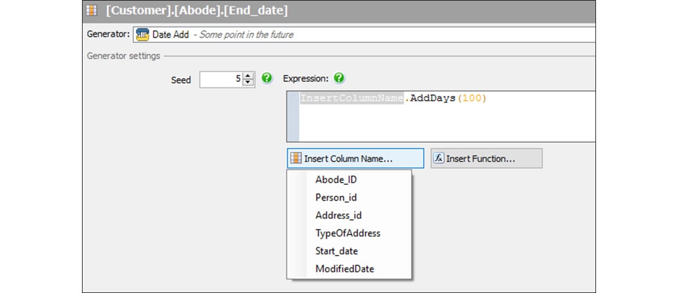
Task: Decrease the Seed value with down arrow
Action: [x=249, y=83]
